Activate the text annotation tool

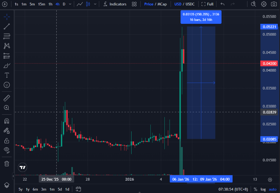click(7, 75)
